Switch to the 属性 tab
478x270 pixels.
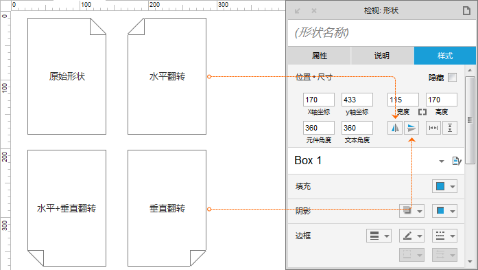tap(320, 56)
